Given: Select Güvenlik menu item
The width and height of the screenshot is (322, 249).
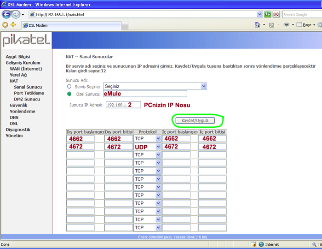Looking at the screenshot, I should pos(18,105).
